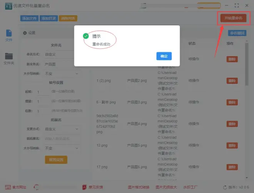254x193 pixels.
Task: Expand the extension 大小写转换 dropdown
Action: pos(62,148)
